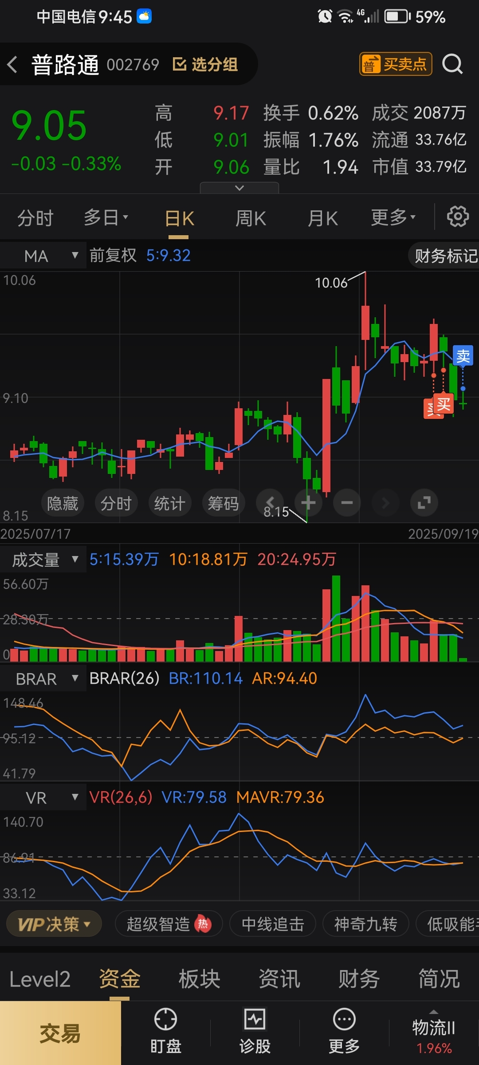This screenshot has width=479, height=1065.
Task: Select 中线追击 strategy chip
Action: pyautogui.click(x=273, y=924)
